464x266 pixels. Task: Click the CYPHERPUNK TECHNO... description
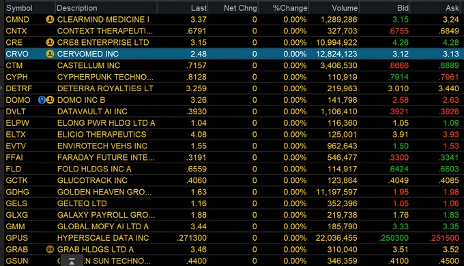[x=105, y=77]
